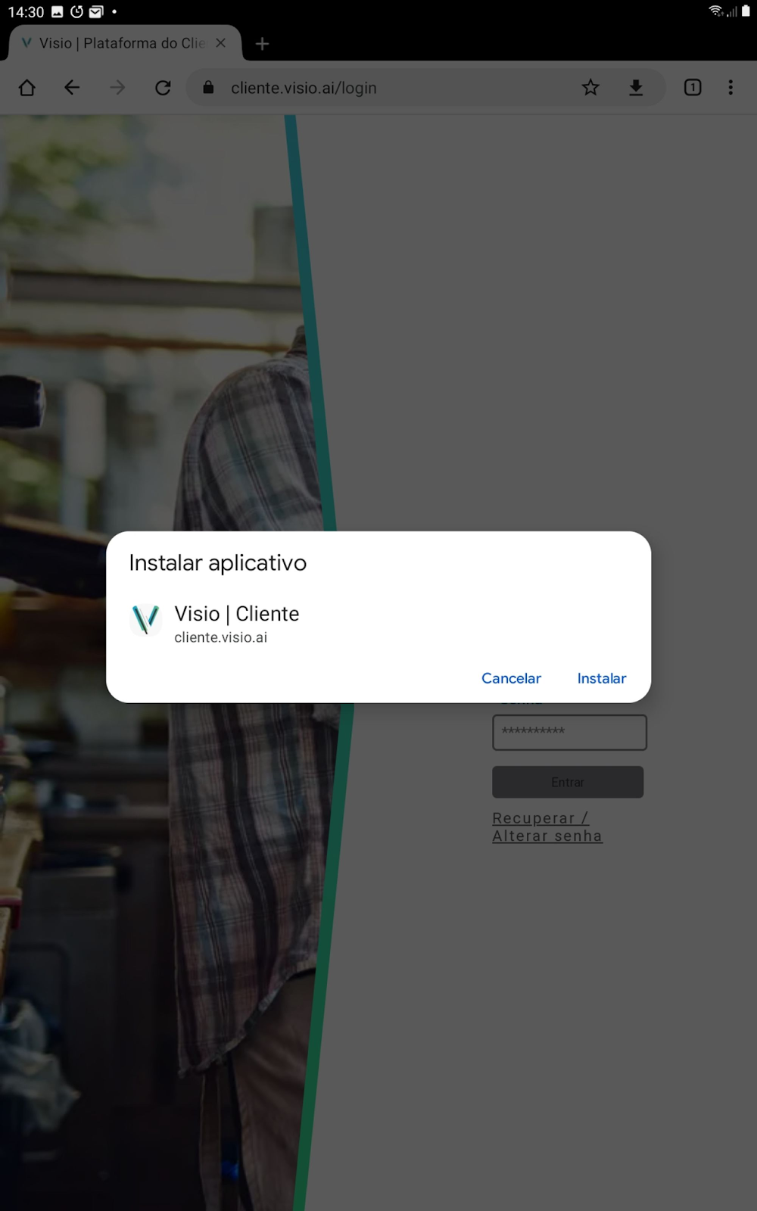
Task: Open the Recuperar / Alterar senha link
Action: [547, 827]
